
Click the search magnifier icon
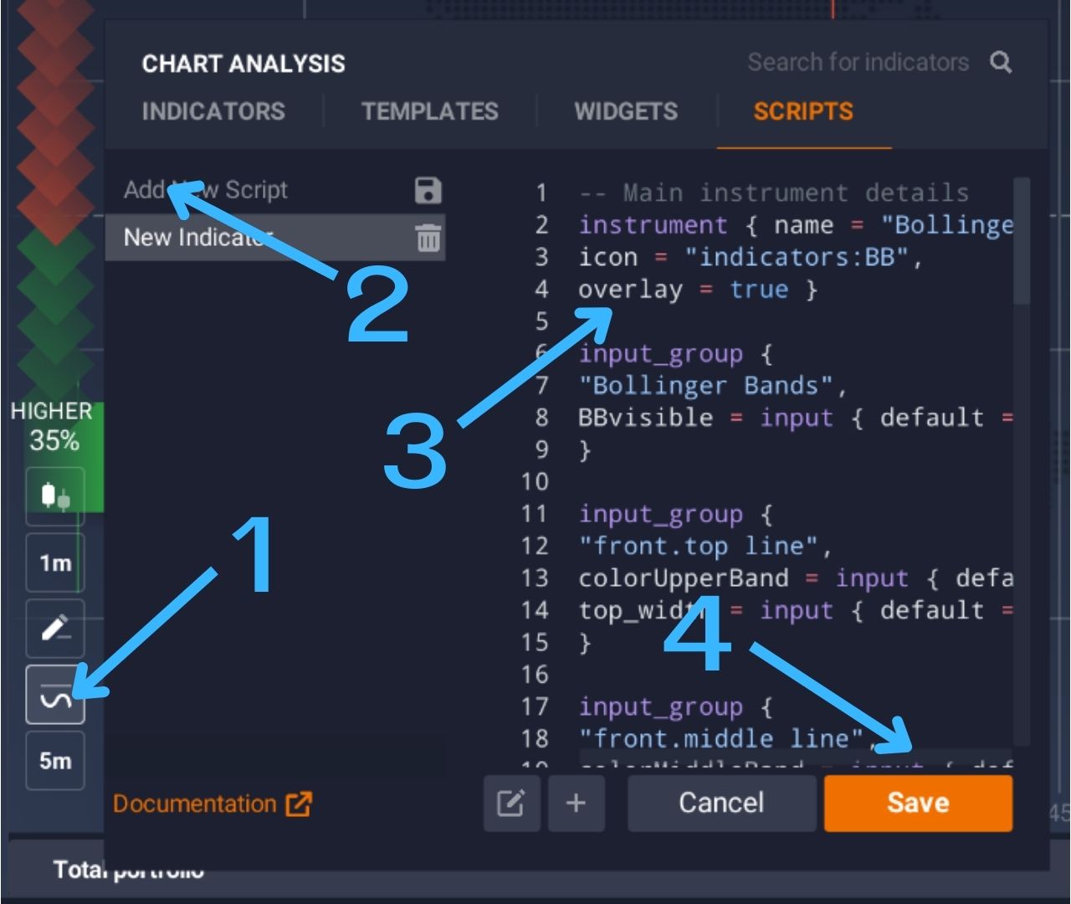pyautogui.click(x=1001, y=63)
